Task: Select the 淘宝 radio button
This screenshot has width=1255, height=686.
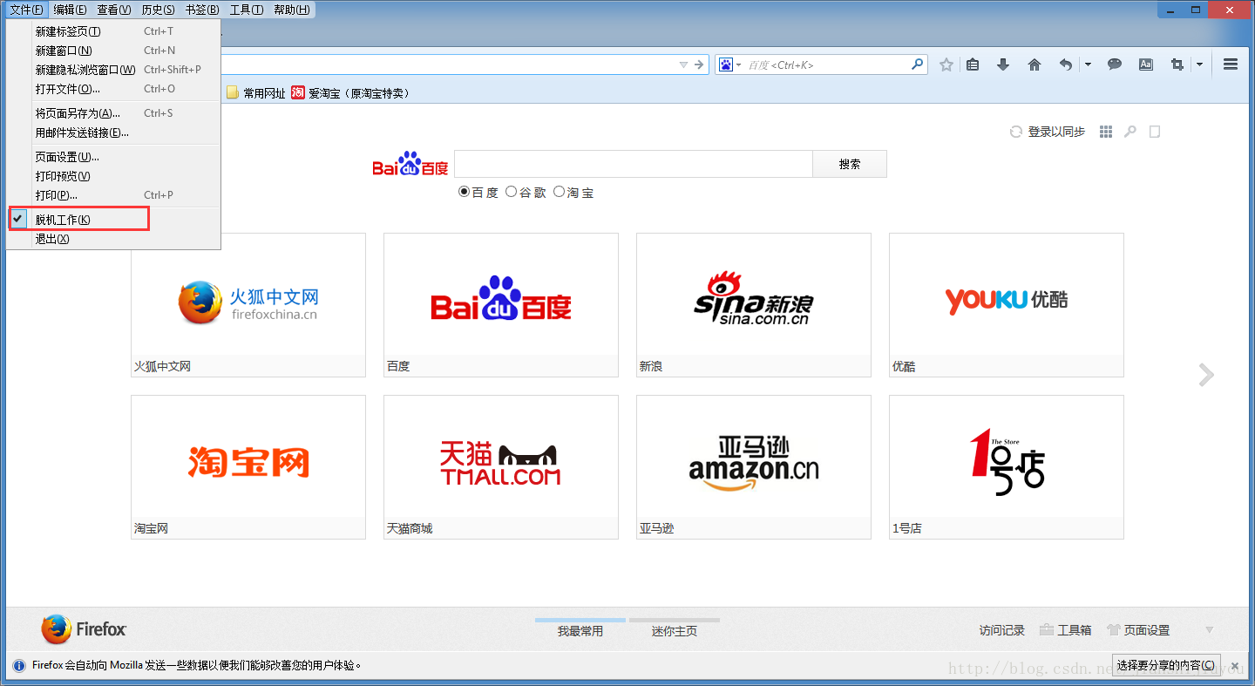Action: 559,192
